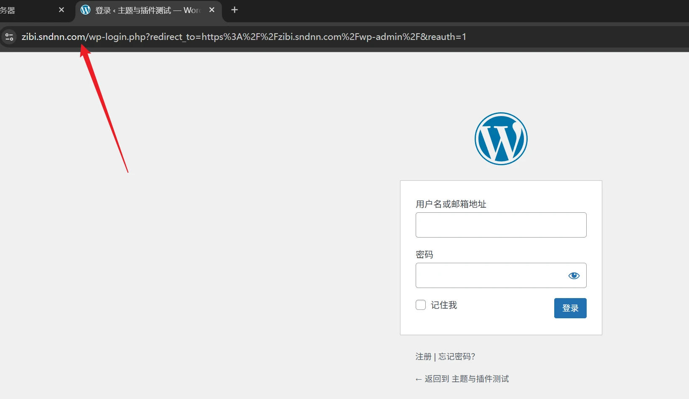This screenshot has height=399, width=689.
Task: Click the WordPress logo above the login form
Action: coord(501,139)
